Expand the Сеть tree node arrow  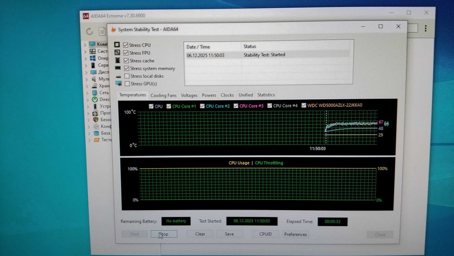click(x=87, y=93)
